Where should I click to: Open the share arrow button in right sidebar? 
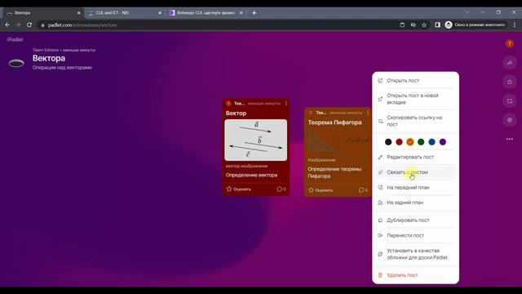(x=509, y=63)
